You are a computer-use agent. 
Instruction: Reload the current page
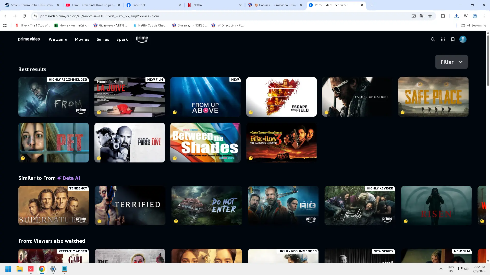tap(24, 16)
